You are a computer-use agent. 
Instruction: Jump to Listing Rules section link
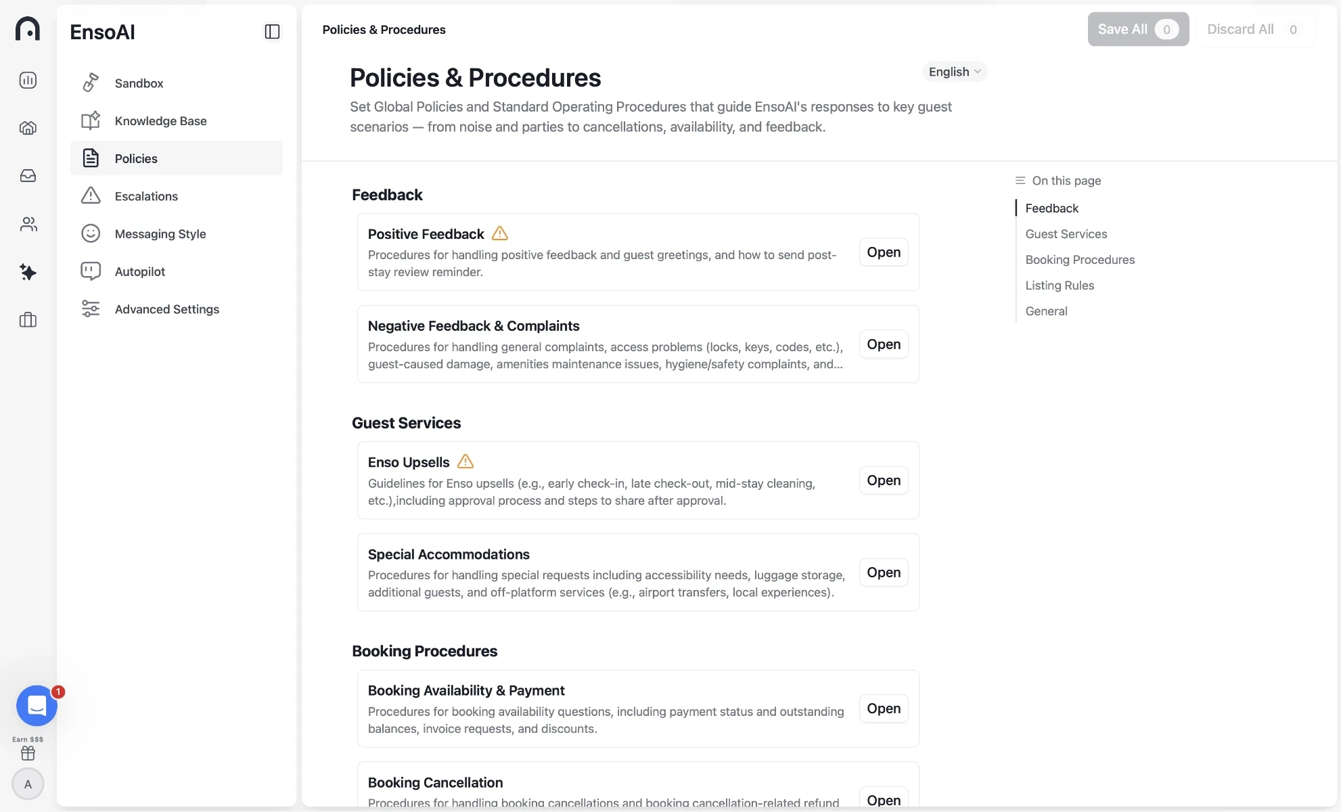pyautogui.click(x=1060, y=286)
